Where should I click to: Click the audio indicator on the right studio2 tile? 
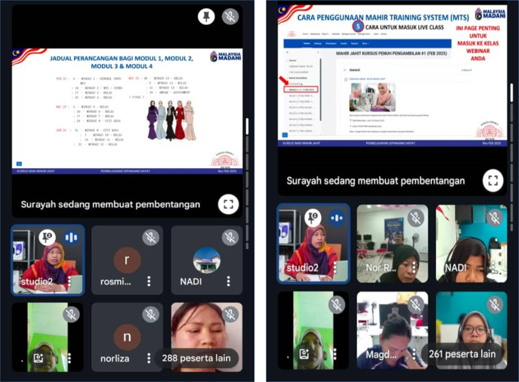click(x=336, y=218)
